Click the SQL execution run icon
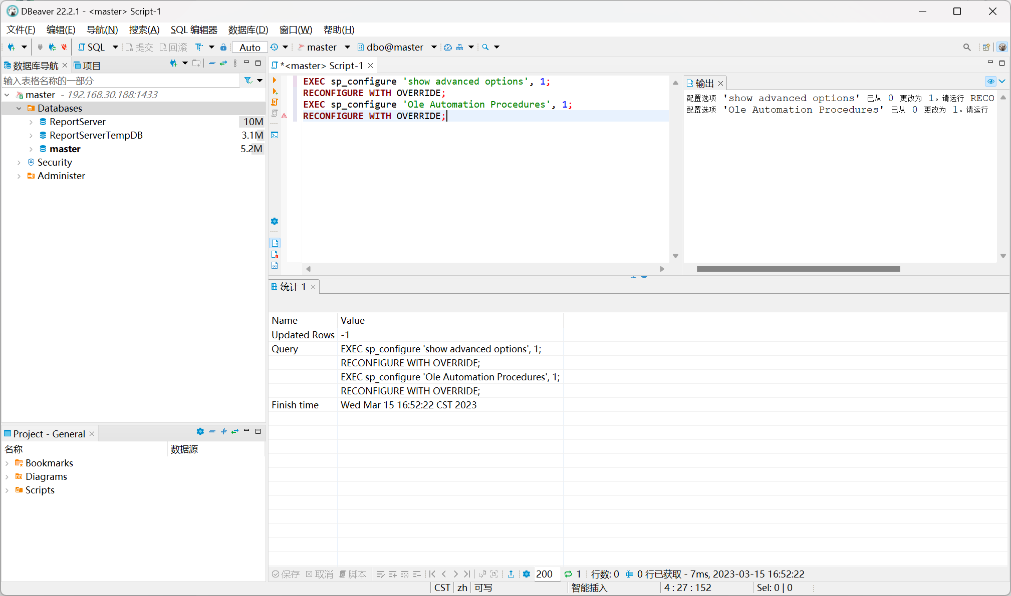The width and height of the screenshot is (1011, 596). click(x=275, y=80)
